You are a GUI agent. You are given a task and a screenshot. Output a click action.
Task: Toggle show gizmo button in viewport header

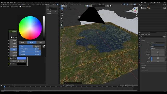coord(124,4)
